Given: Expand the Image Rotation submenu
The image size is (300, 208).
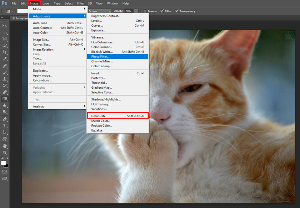Looking at the screenshot, I should (x=57, y=49).
